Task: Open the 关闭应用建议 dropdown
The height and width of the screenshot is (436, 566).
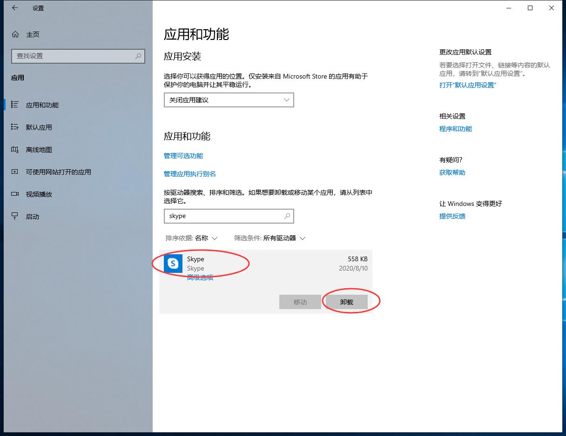Action: tap(229, 100)
